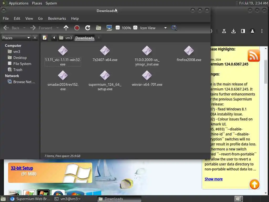This screenshot has height=202, width=269.
Task: Open the Back history dropdown arrow
Action: (x=24, y=28)
